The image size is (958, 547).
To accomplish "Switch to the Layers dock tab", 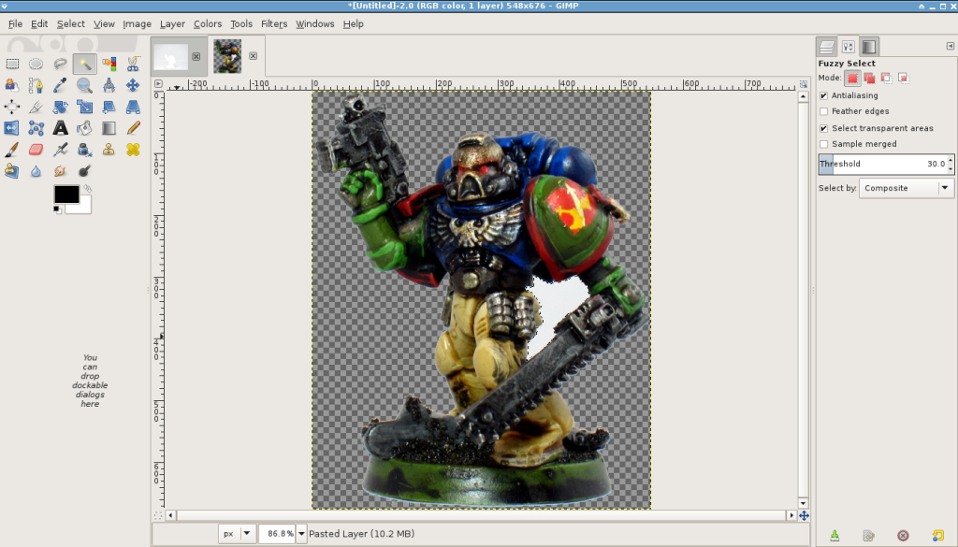I will (x=827, y=47).
